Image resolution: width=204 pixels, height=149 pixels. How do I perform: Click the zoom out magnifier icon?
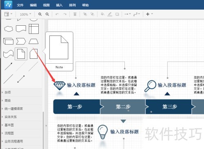click(47, 14)
